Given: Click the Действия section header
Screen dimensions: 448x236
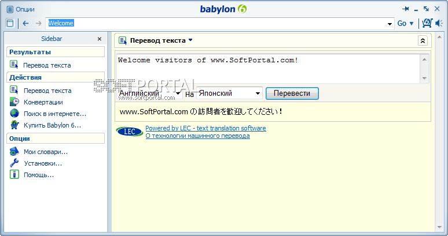Looking at the screenshot, I should 56,77.
